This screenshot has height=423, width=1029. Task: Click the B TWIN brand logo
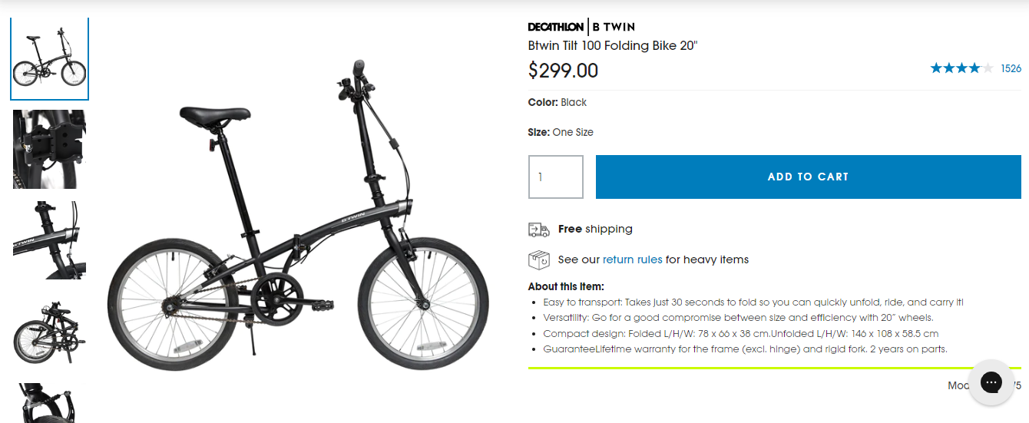[x=614, y=27]
